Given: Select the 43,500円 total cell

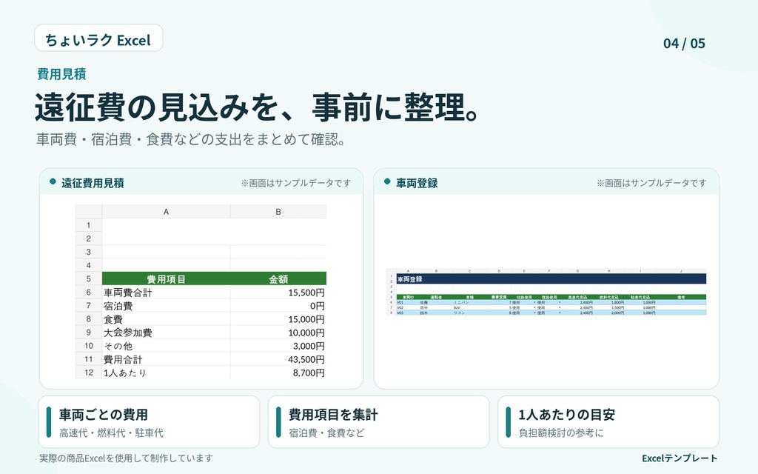Looking at the screenshot, I should click(x=278, y=359).
